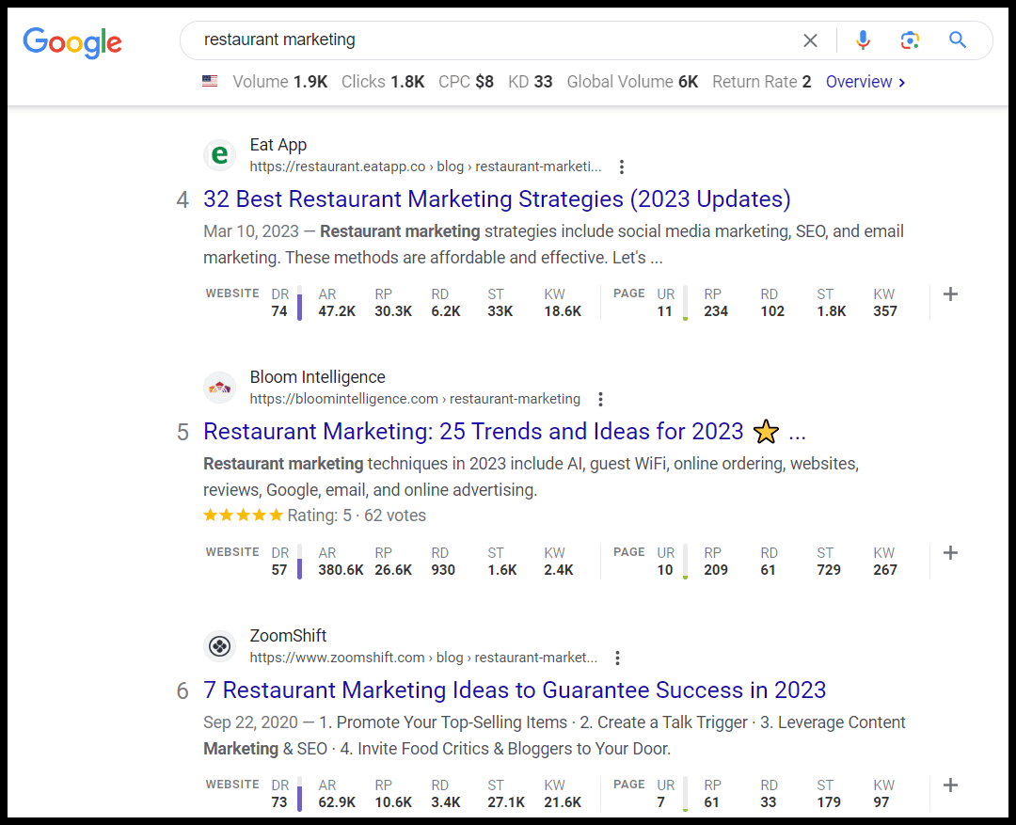Click the Google logo
The image size is (1016, 825).
(71, 42)
